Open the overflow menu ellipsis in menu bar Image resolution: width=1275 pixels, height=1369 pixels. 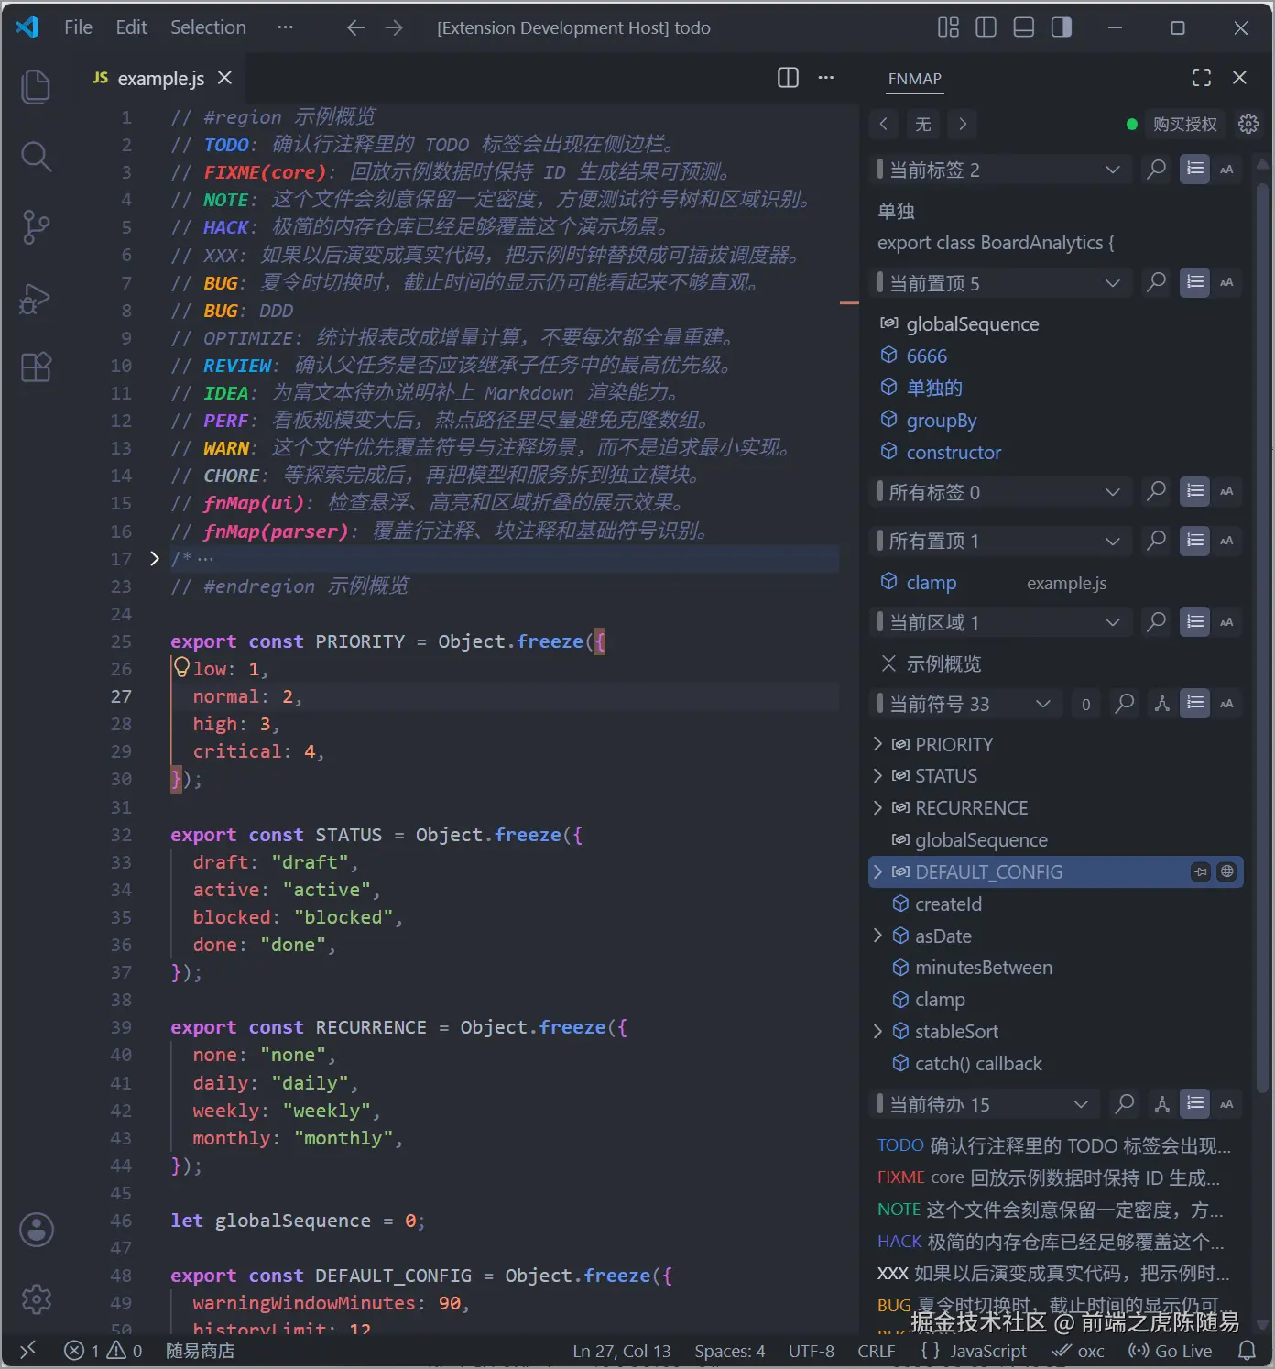286,27
